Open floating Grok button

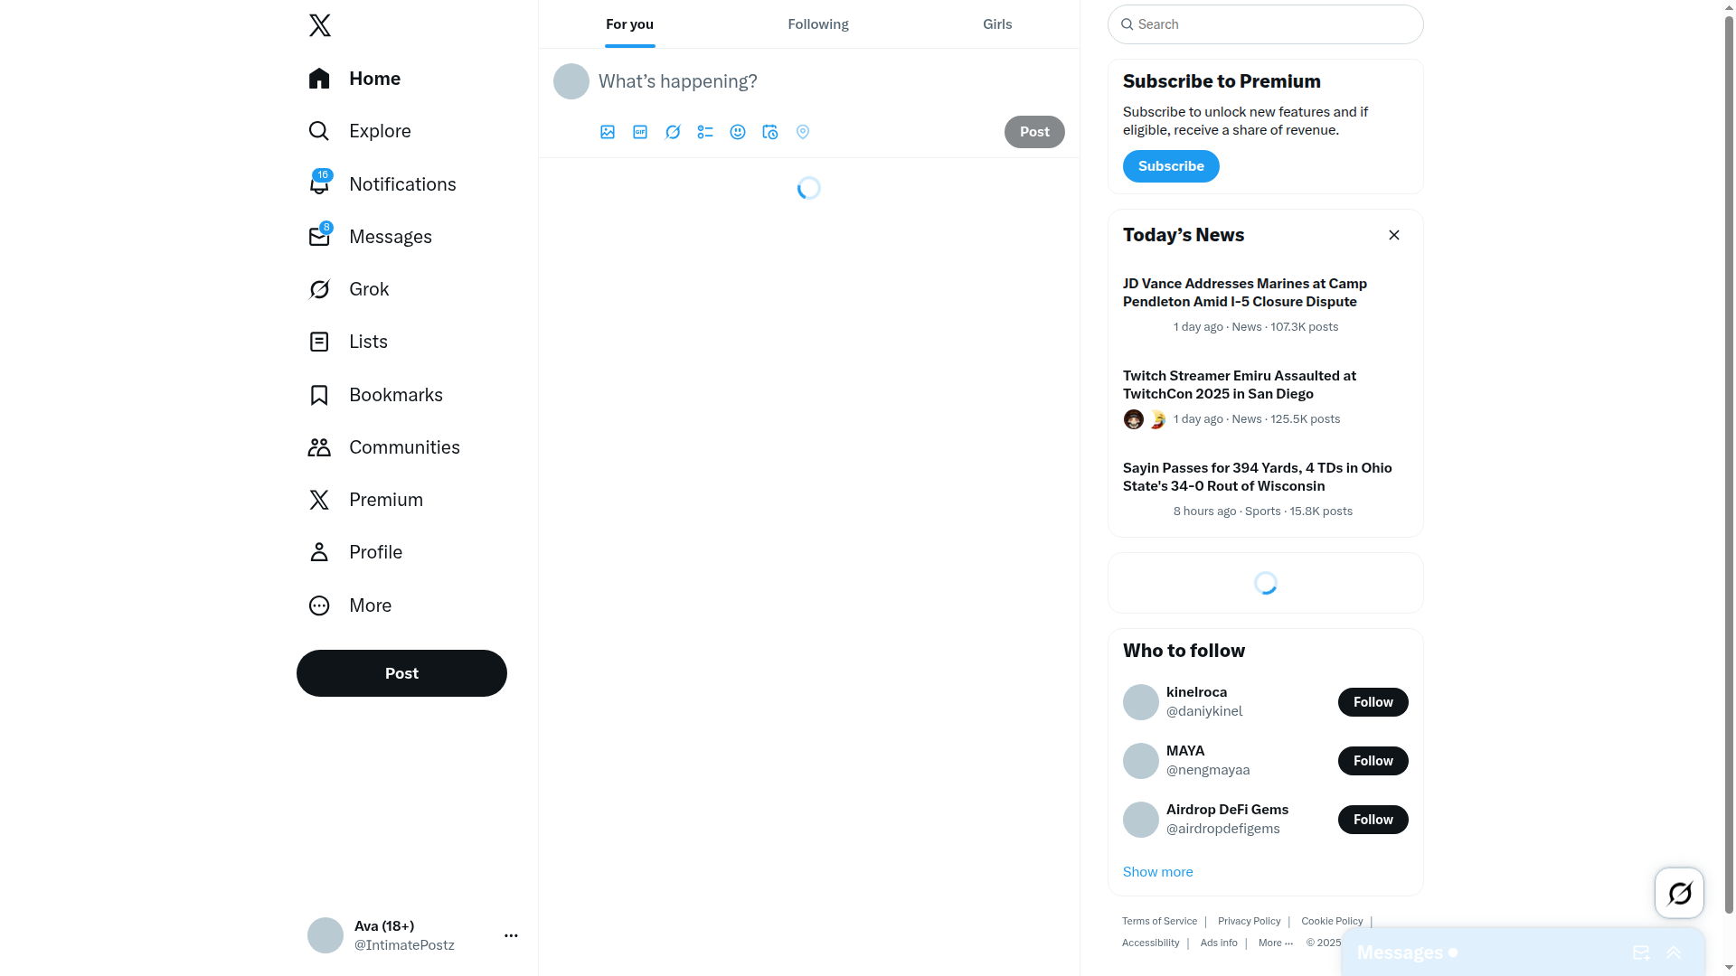pos(1679,893)
